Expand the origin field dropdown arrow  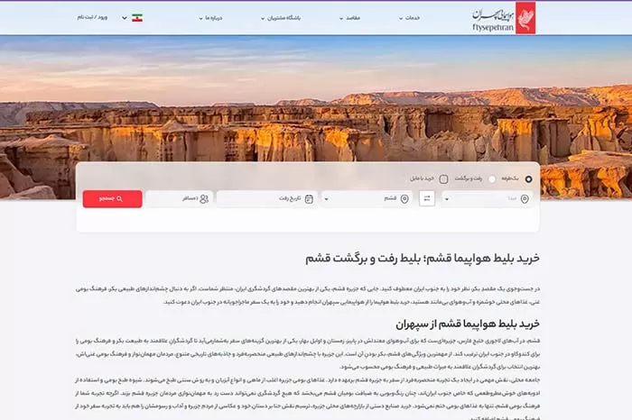click(447, 199)
